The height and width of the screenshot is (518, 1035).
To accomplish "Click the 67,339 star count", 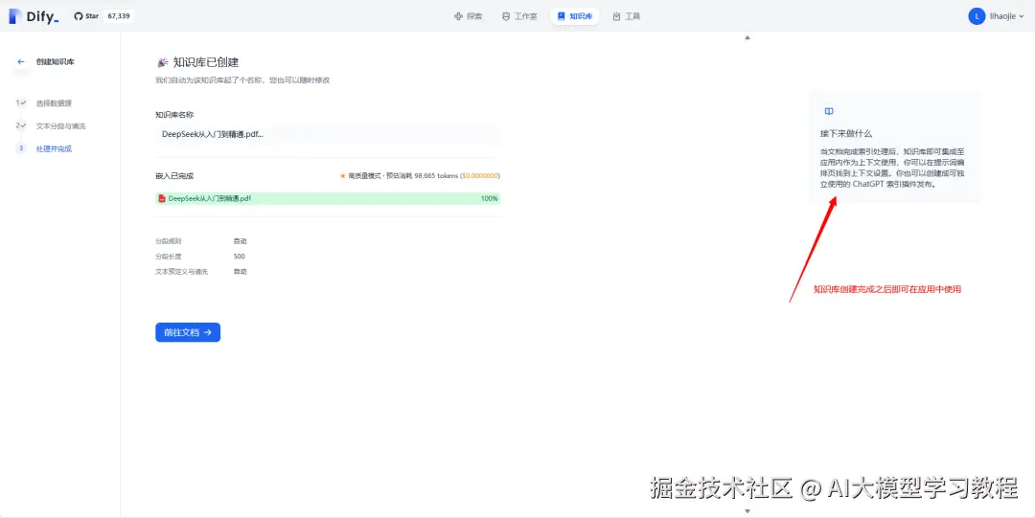I will click(x=118, y=16).
